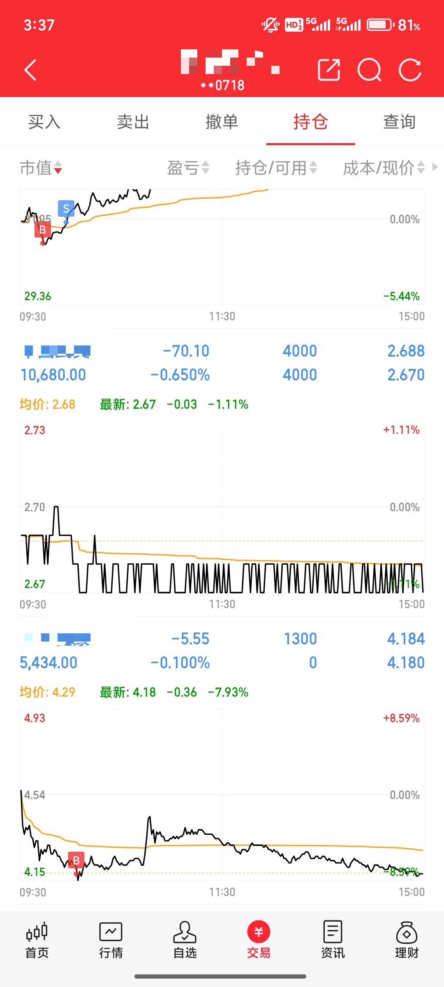The image size is (444, 987).
Task: Tap the refresh icon in header
Action: 410,70
